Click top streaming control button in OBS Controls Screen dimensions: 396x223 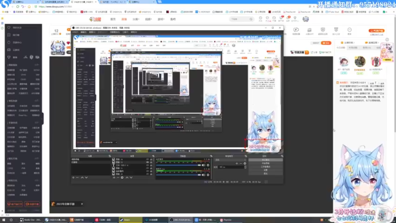pyautogui.click(x=265, y=160)
